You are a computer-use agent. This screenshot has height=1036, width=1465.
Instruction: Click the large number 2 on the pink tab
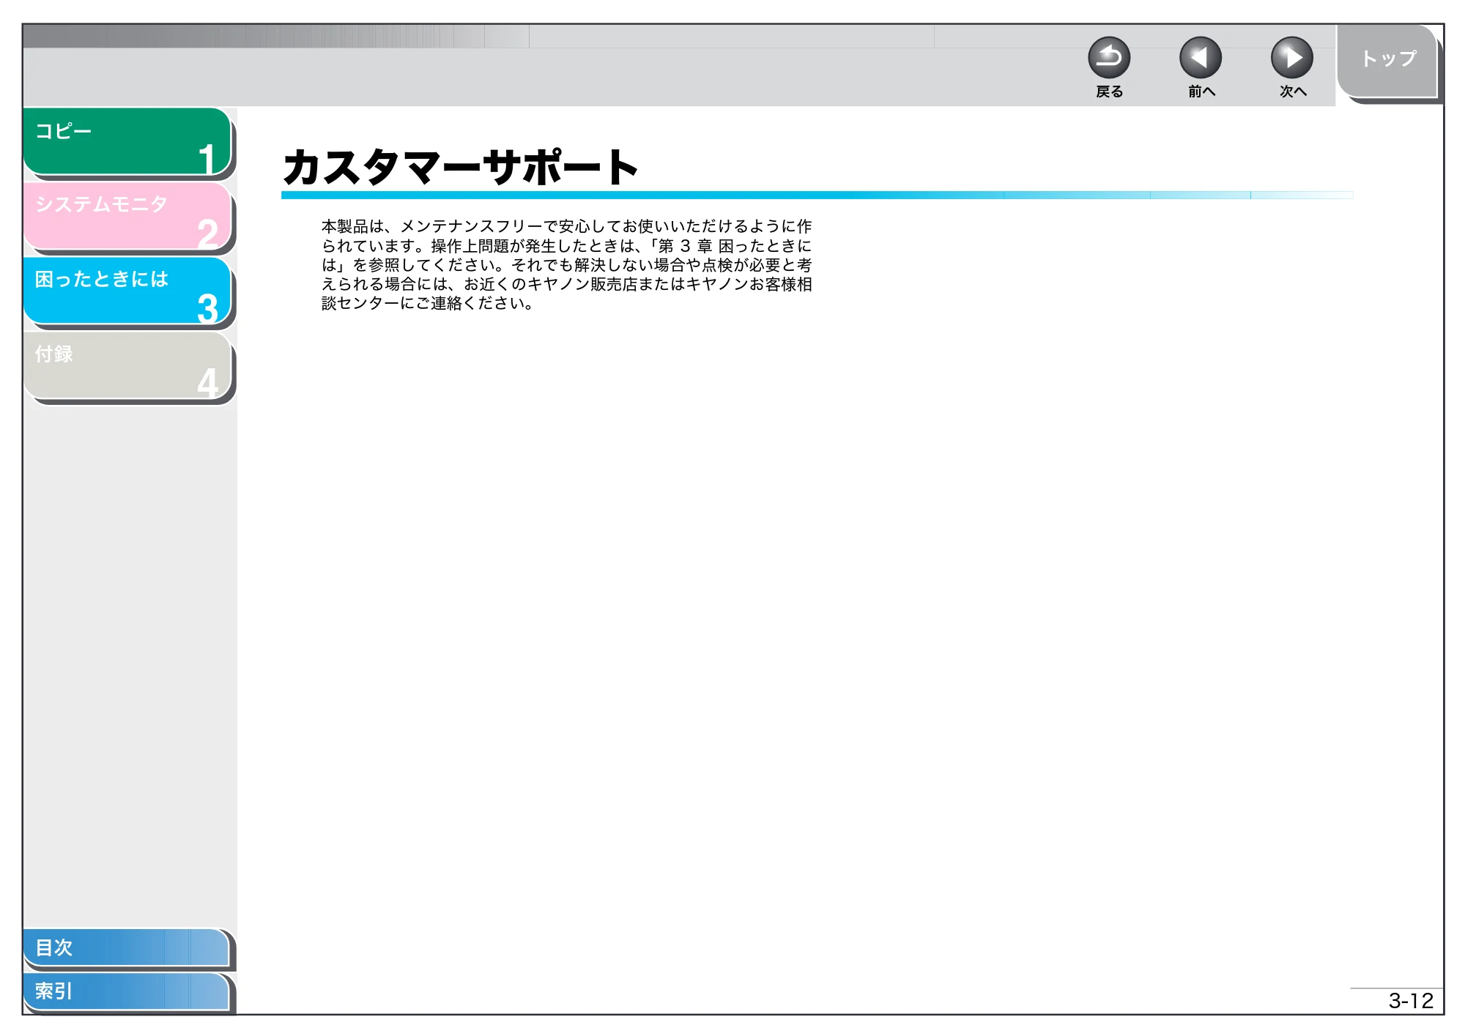coord(208,234)
